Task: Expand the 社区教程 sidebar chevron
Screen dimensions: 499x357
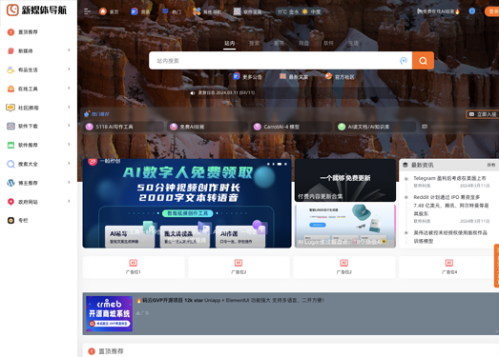Action: pyautogui.click(x=69, y=107)
